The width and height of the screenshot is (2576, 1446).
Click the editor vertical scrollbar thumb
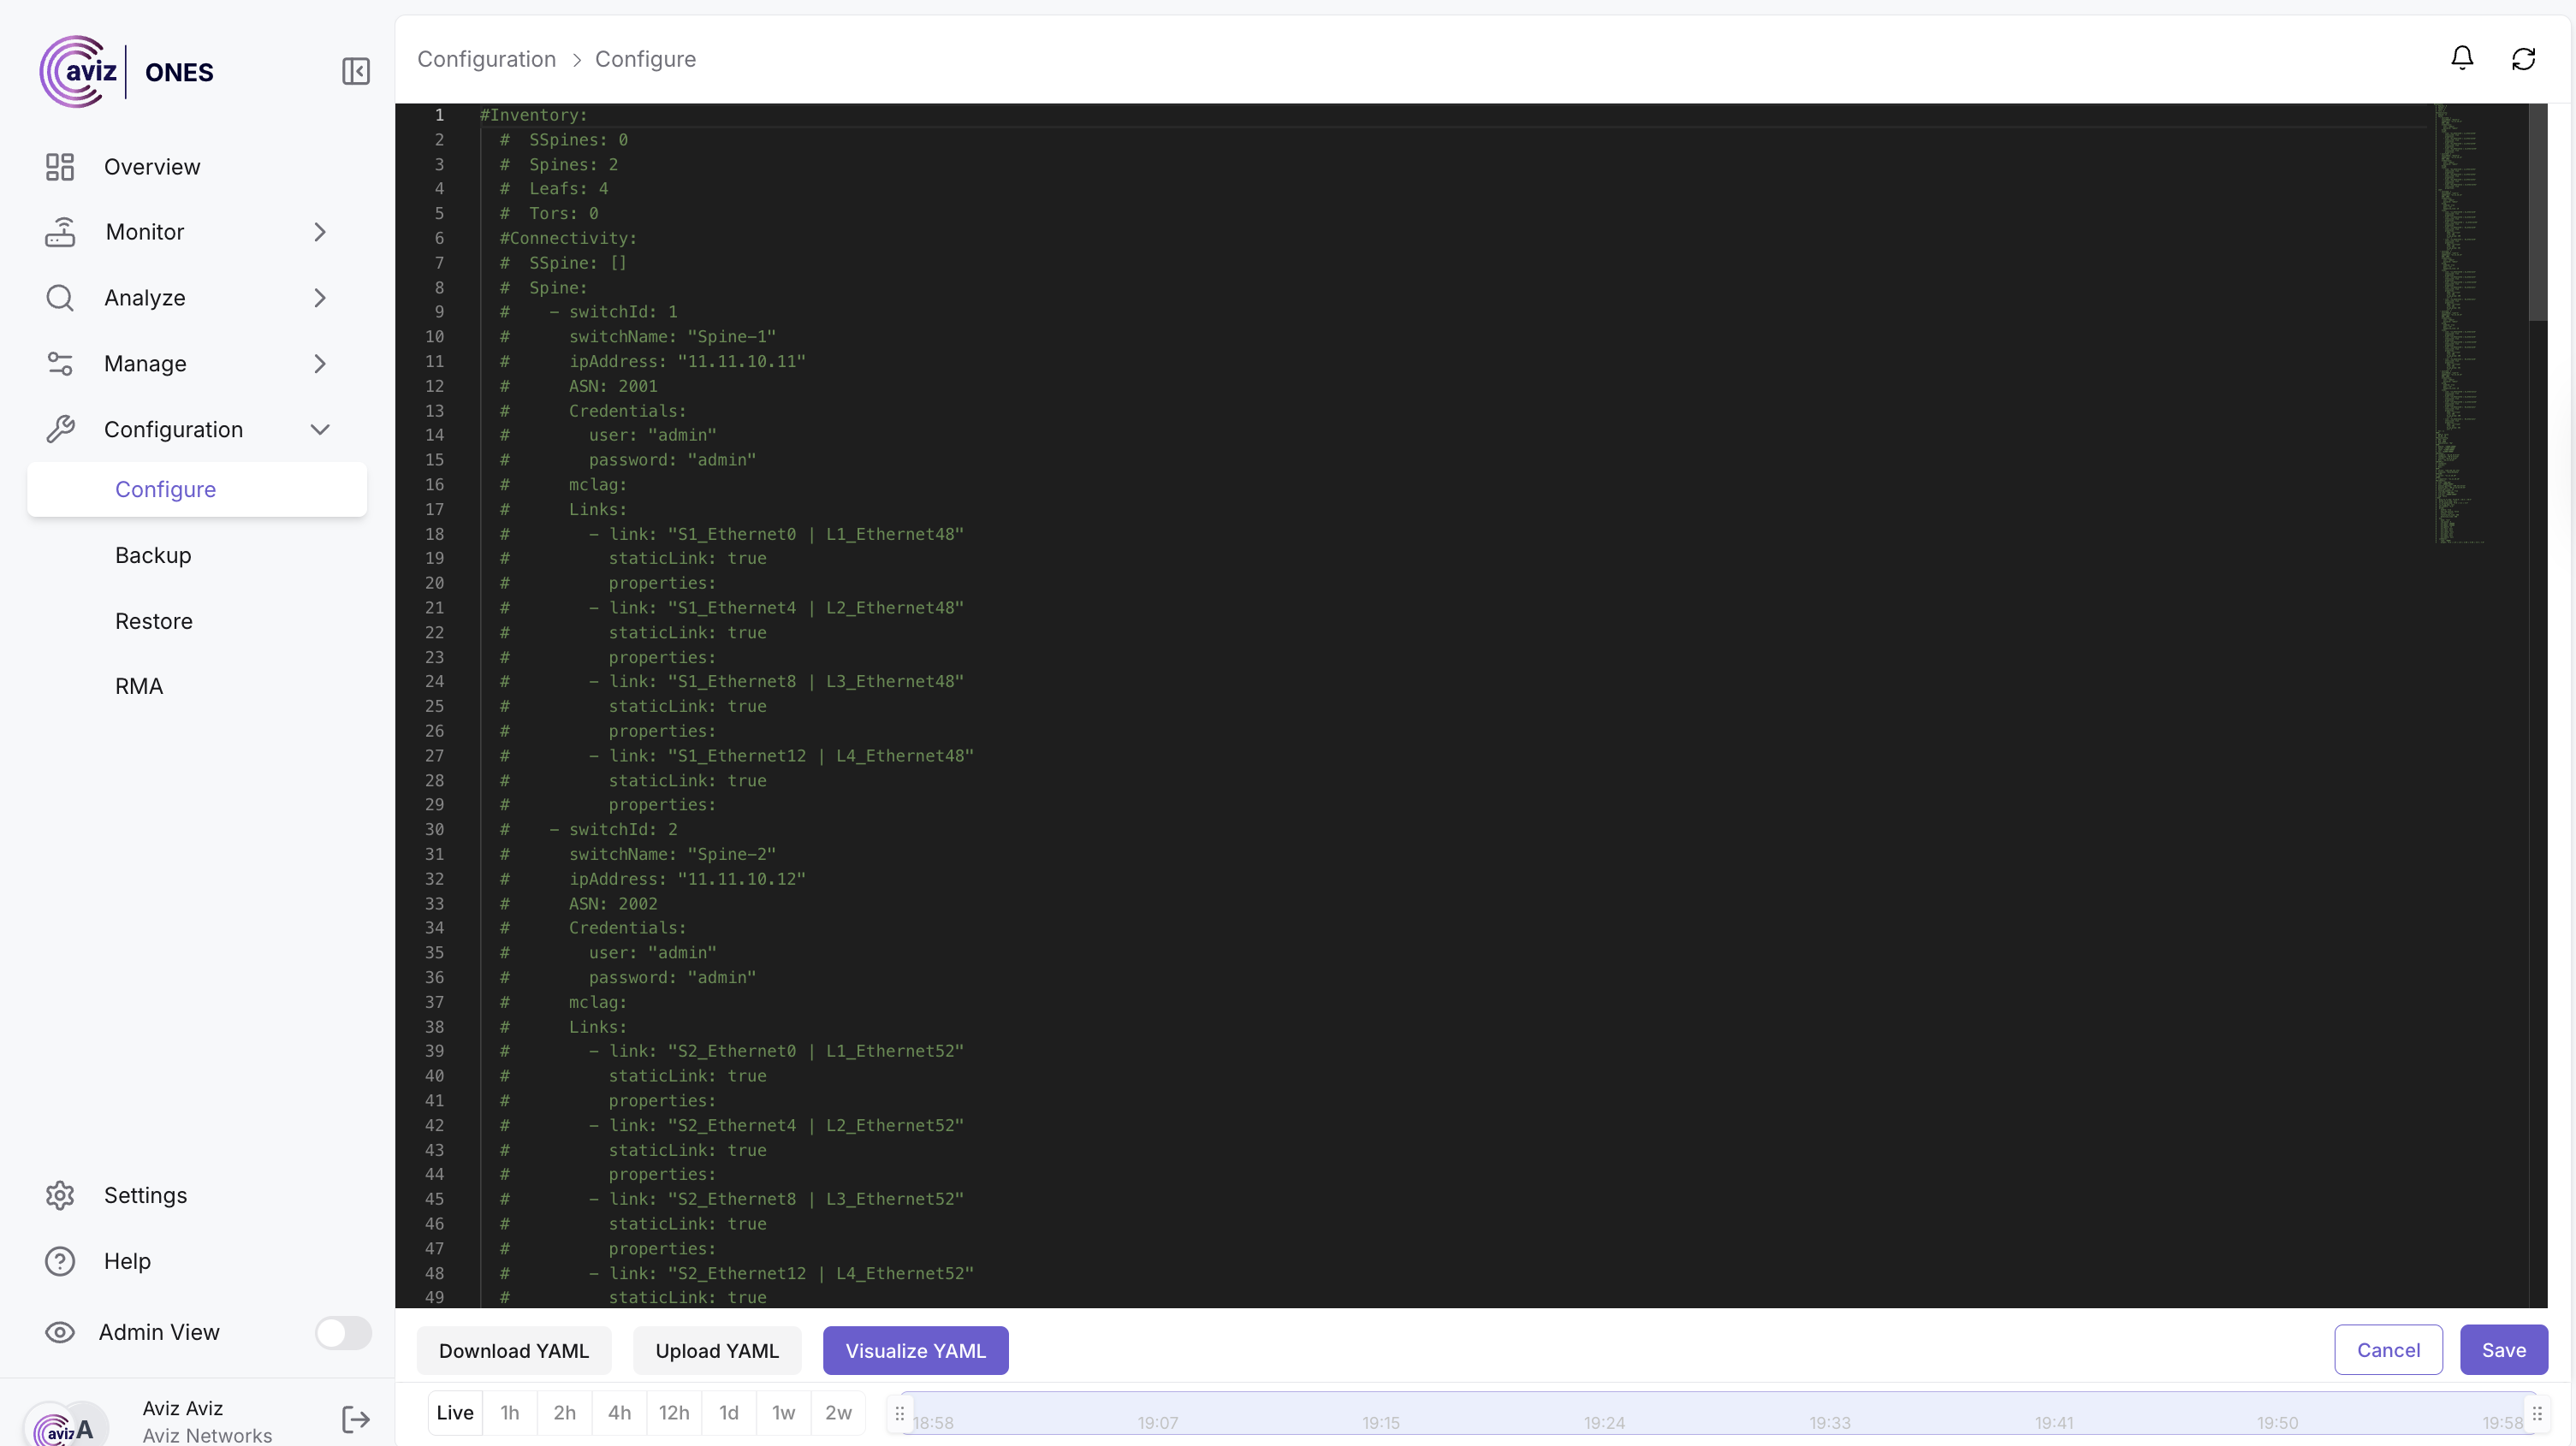[2537, 211]
